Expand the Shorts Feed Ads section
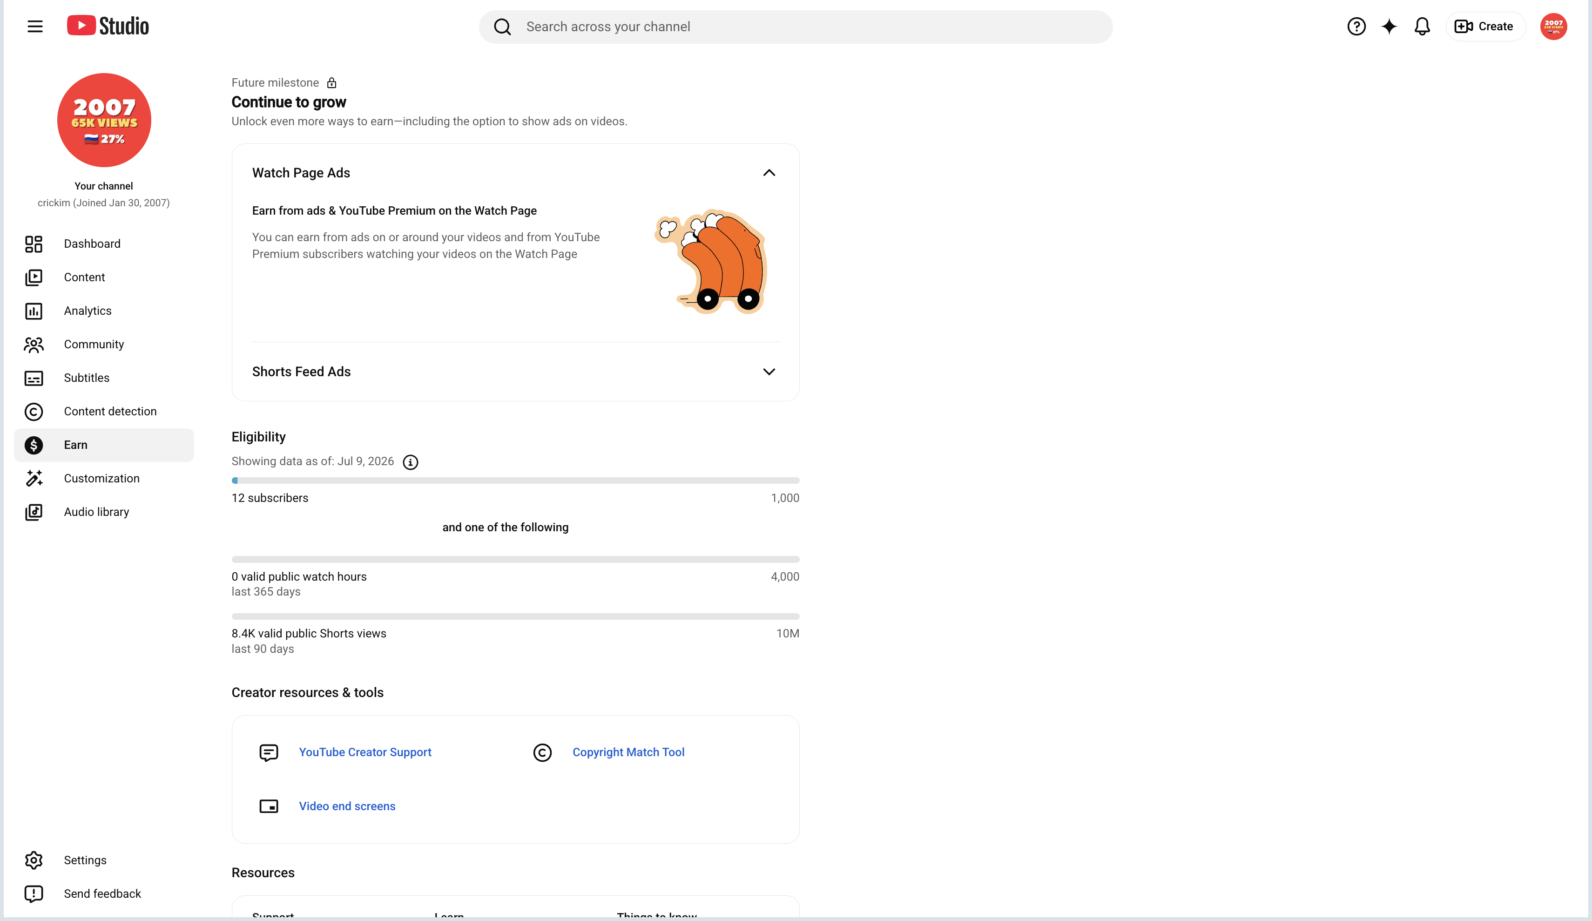This screenshot has width=1592, height=921. click(768, 372)
